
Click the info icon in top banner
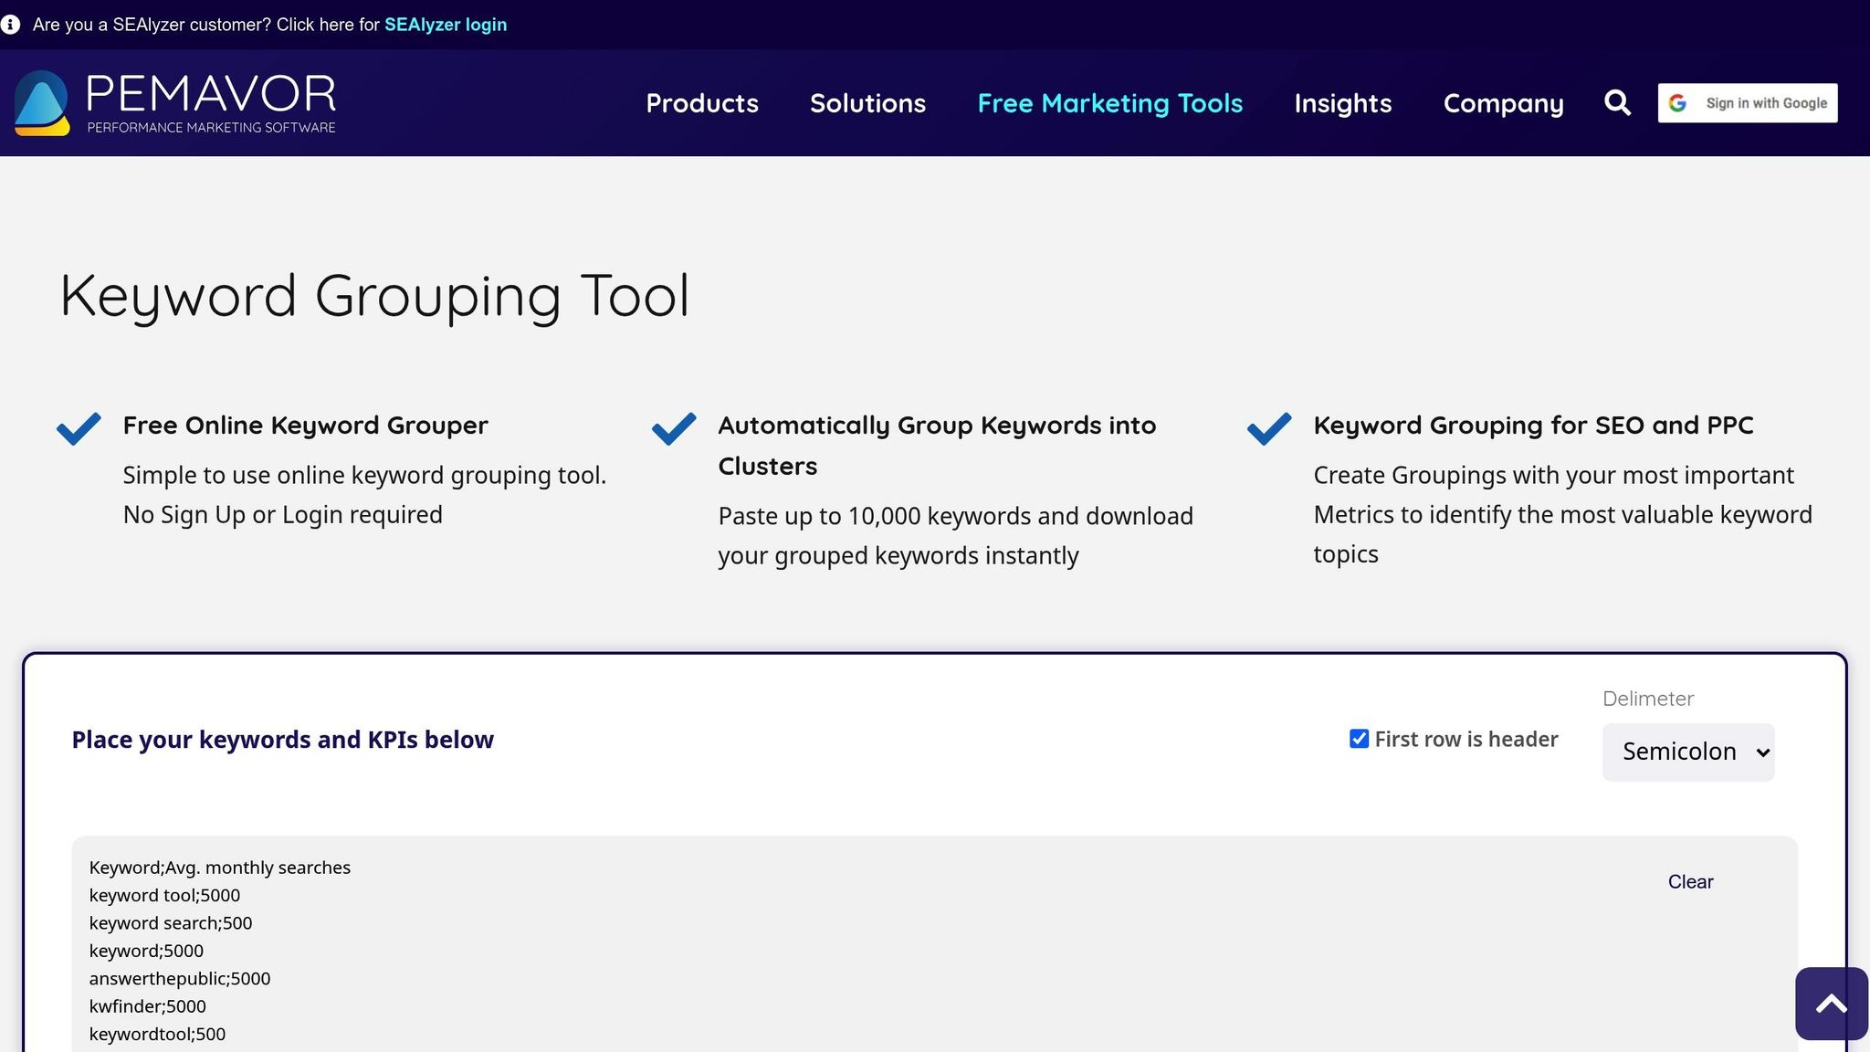11,25
